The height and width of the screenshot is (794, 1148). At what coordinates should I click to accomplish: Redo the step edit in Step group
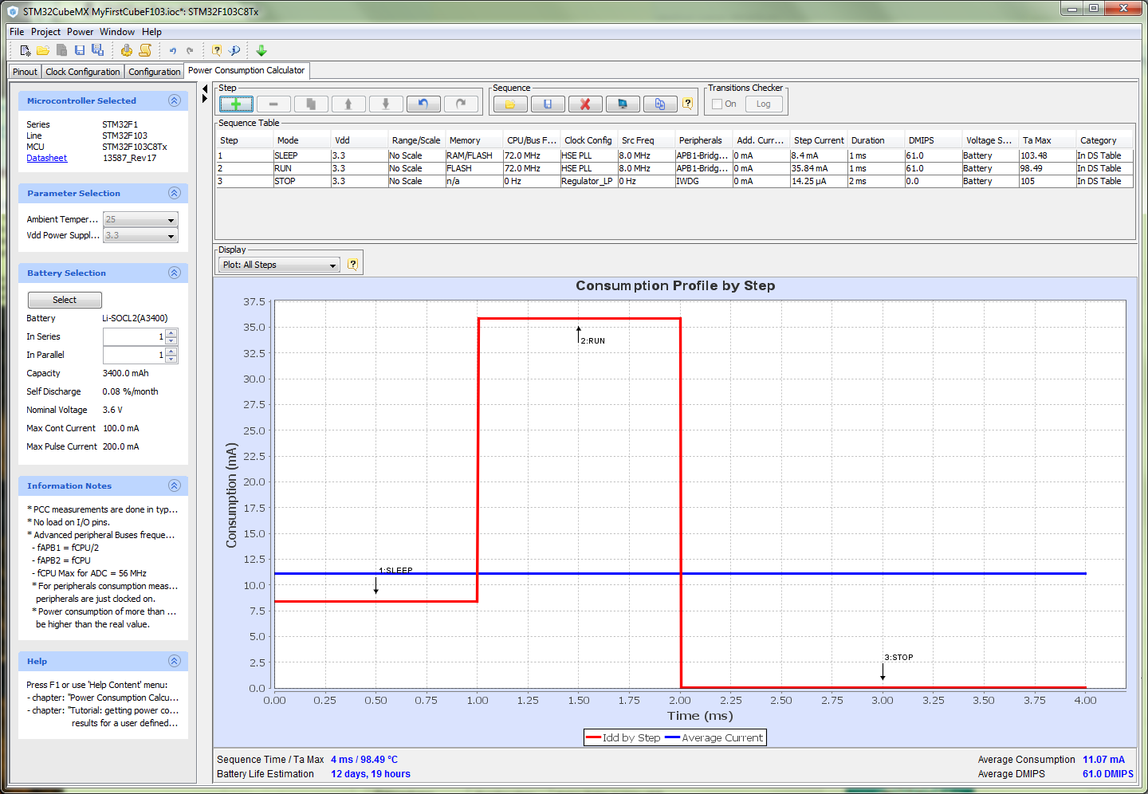click(461, 104)
